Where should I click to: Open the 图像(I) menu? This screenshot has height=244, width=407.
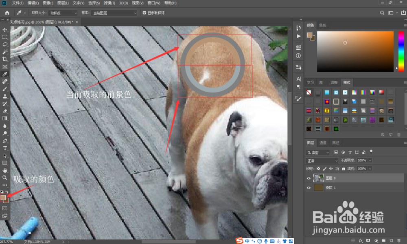(48, 3)
